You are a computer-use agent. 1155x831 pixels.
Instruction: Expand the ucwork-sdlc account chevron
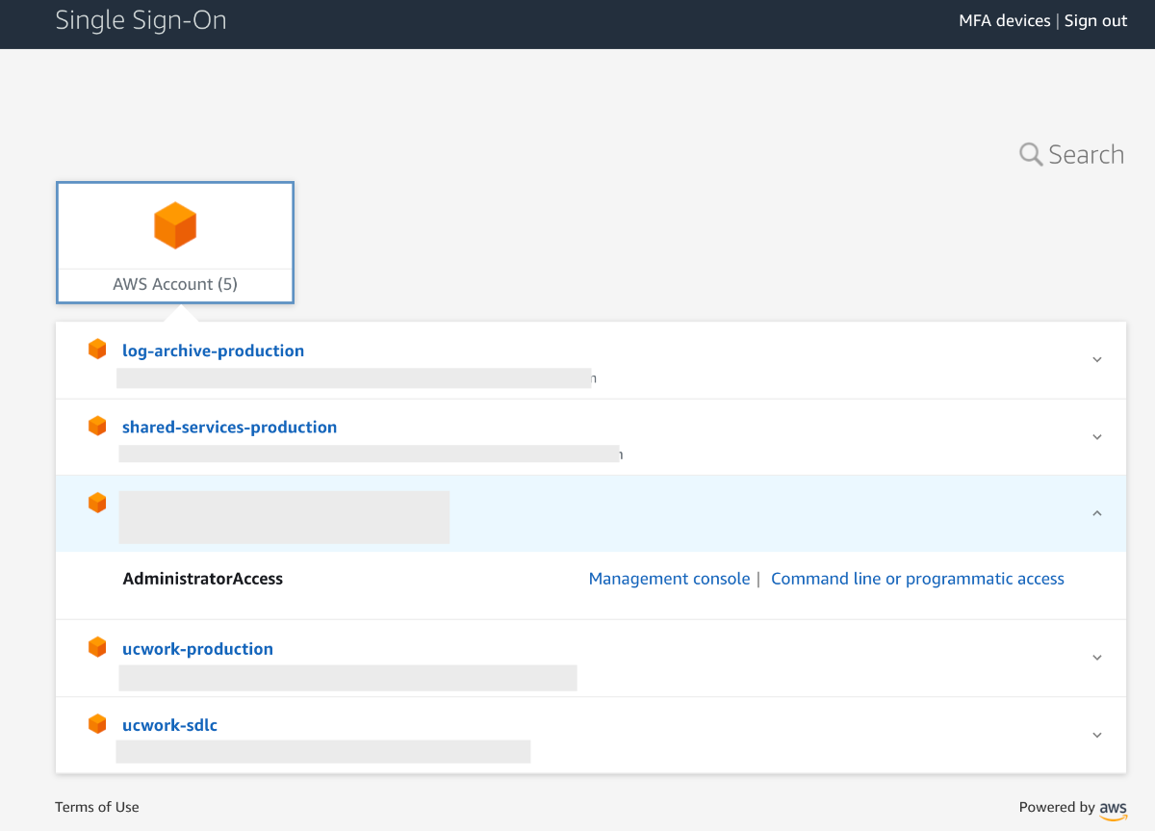(x=1097, y=735)
